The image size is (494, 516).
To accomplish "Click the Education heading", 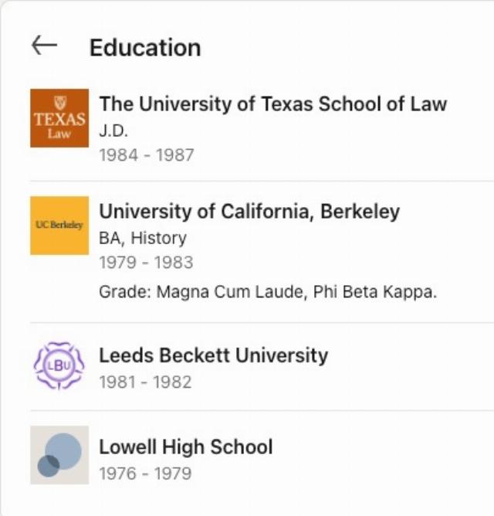I will pos(145,48).
